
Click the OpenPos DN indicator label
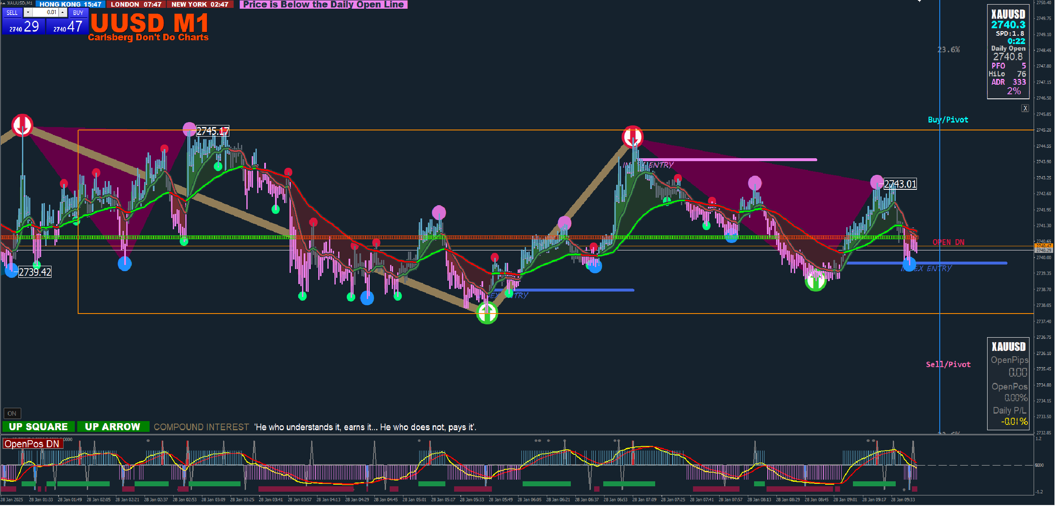(x=32, y=444)
